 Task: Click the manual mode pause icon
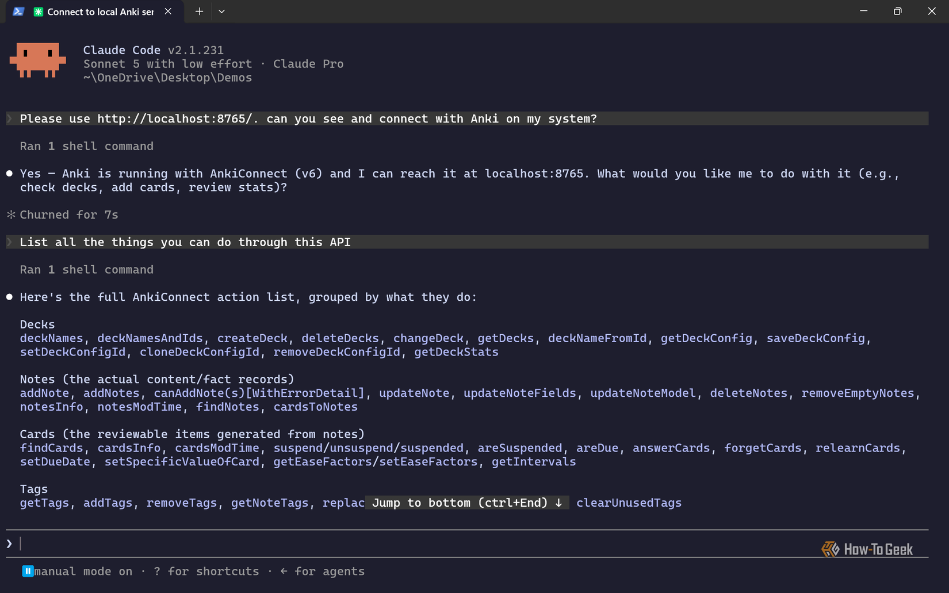click(28, 571)
